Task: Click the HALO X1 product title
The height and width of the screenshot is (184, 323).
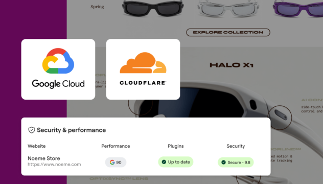Action: click(x=232, y=65)
